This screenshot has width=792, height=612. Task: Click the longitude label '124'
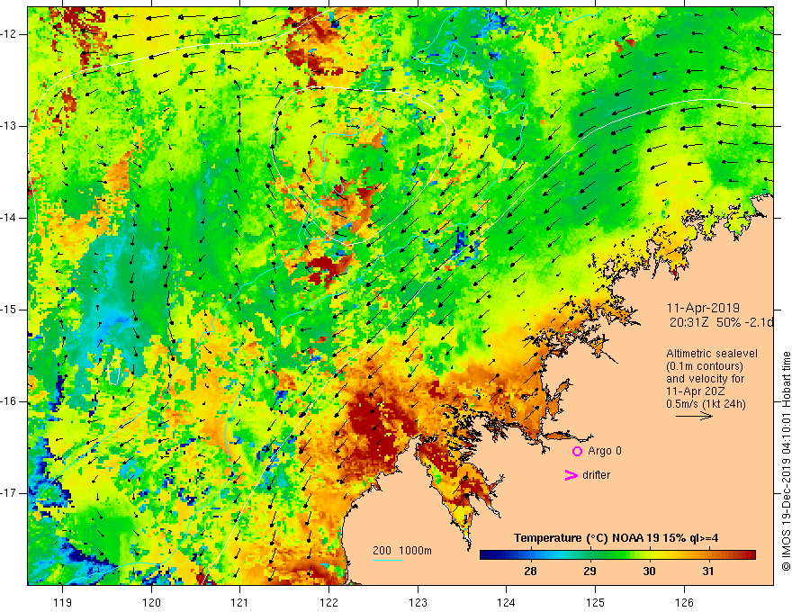507,602
